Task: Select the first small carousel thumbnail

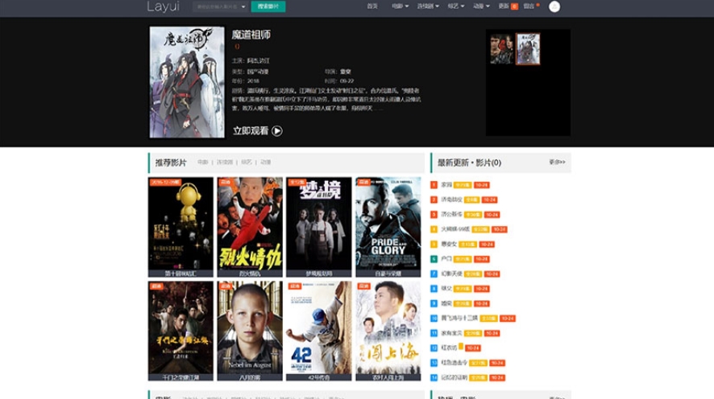Action: 501,48
